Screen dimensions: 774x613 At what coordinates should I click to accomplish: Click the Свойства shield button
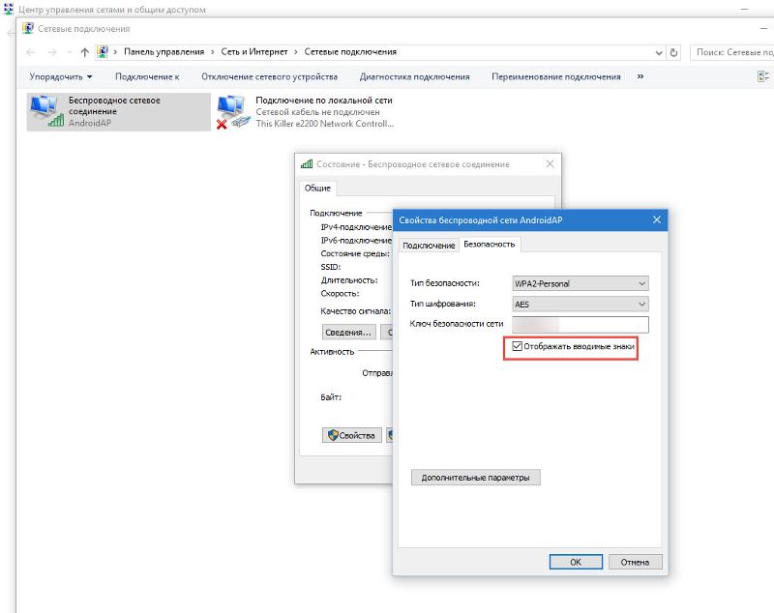(x=352, y=435)
